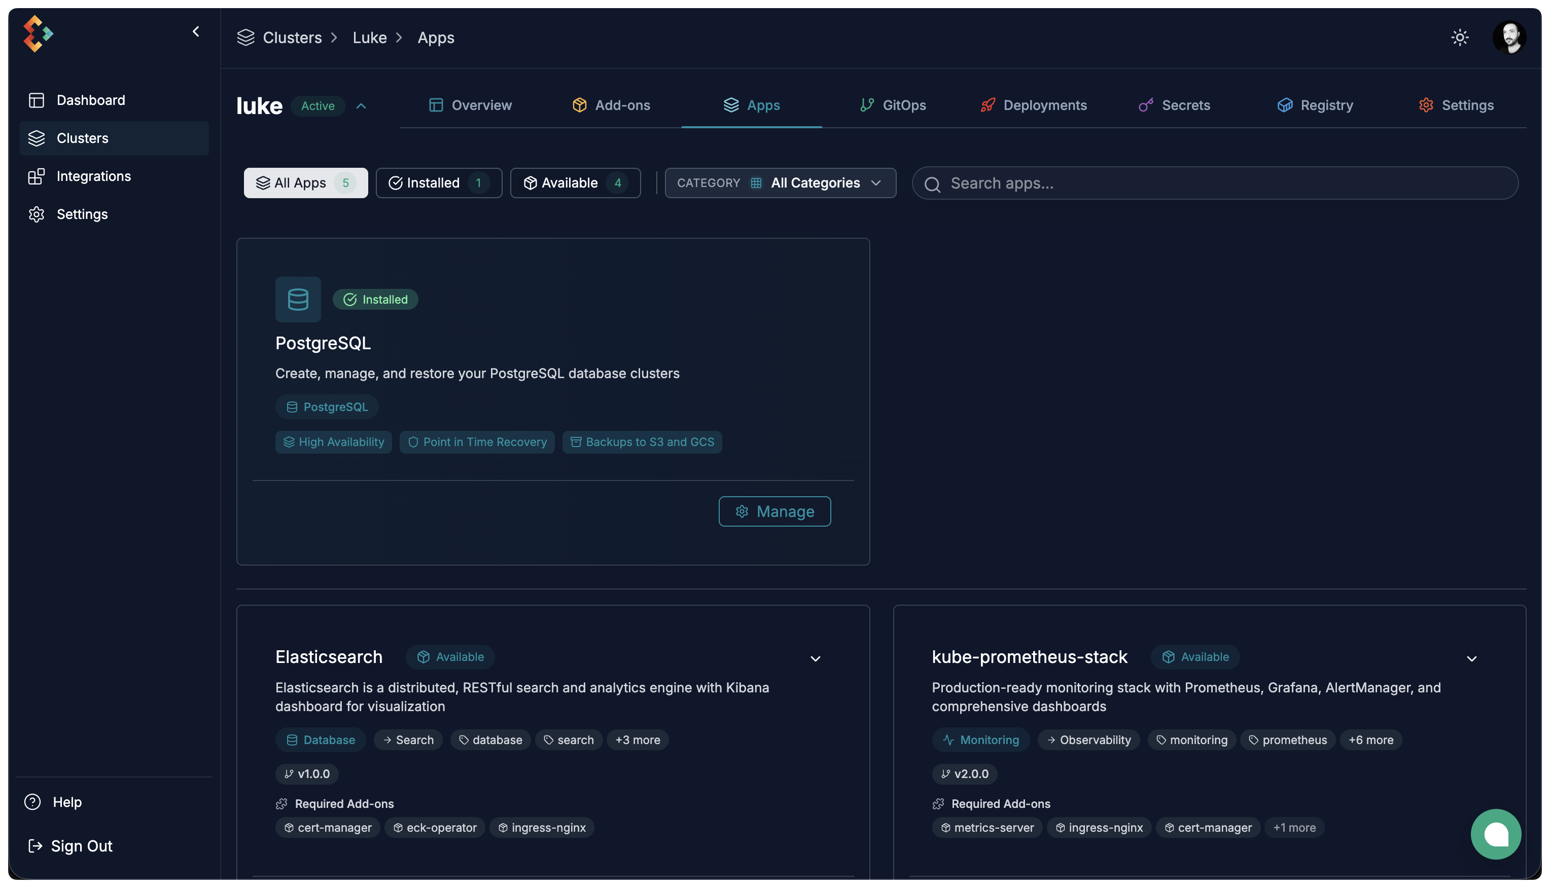Toggle light theme with sun icon
Viewport: 1550px width, 888px height.
[x=1459, y=38]
